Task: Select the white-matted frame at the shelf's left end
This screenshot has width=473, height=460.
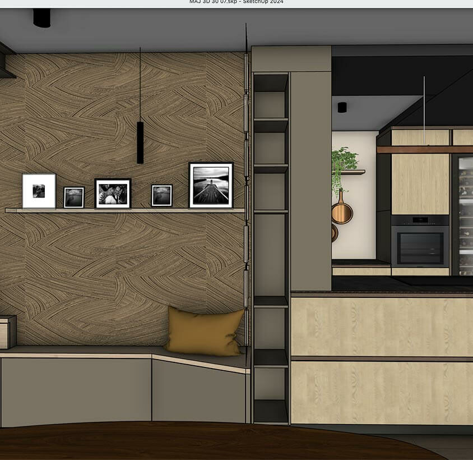Action: point(39,191)
